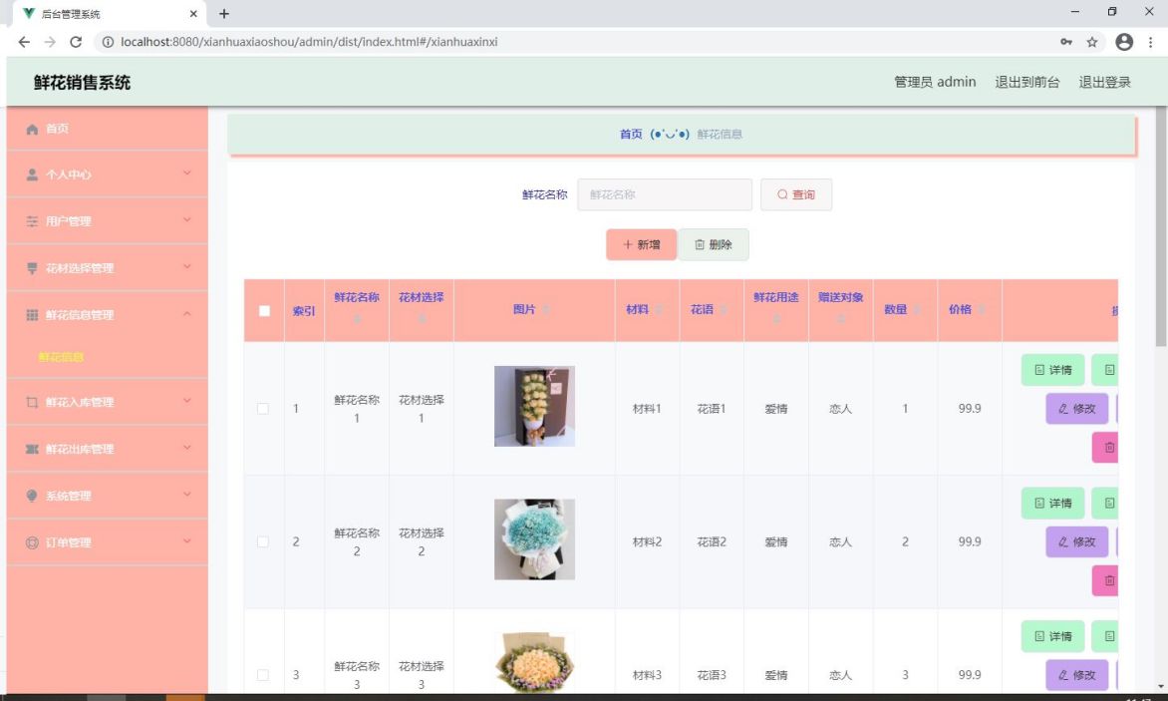Check the checkbox for row 1

[x=263, y=408]
